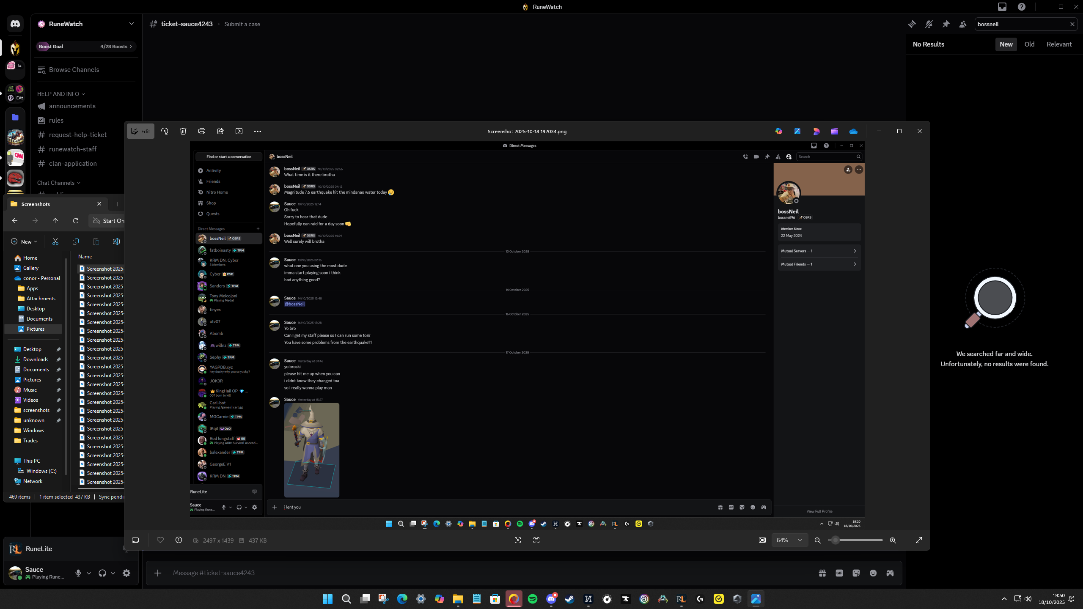
Task: Open the Share option in Photos
Action: (220, 131)
